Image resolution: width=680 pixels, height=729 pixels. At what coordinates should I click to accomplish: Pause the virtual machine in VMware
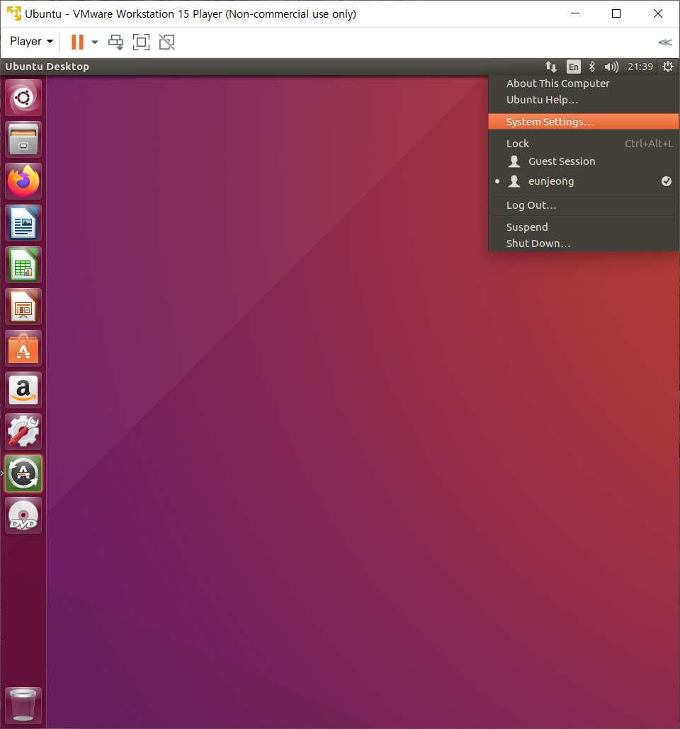point(77,42)
